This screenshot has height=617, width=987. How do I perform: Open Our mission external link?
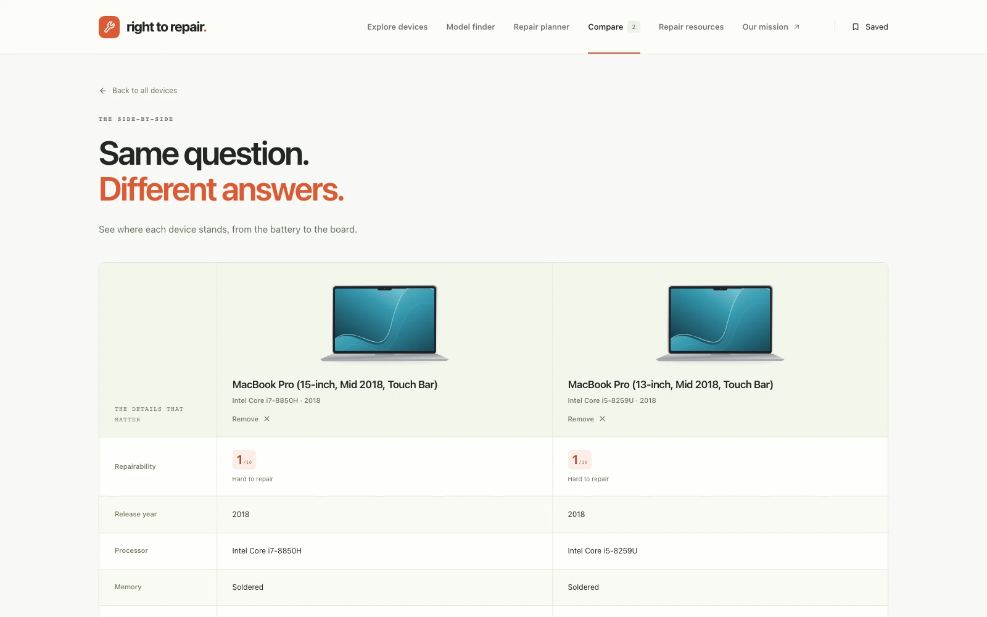(771, 27)
